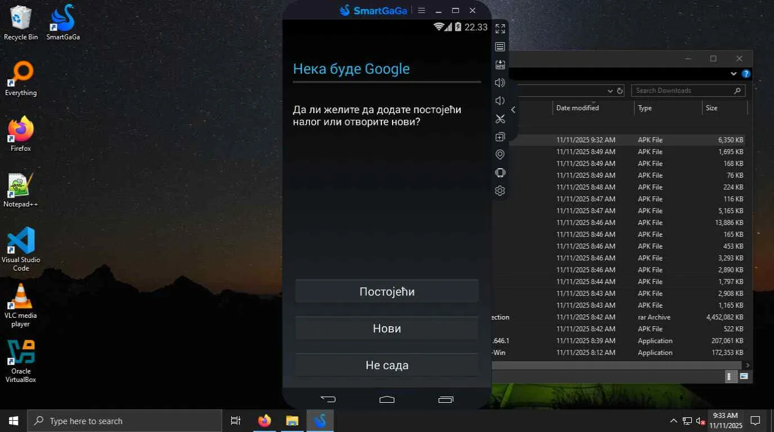Screen dimensions: 774x432
Task: Select the APK file sized 453 KB
Action: pyautogui.click(x=619, y=246)
